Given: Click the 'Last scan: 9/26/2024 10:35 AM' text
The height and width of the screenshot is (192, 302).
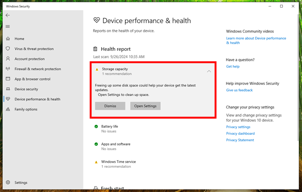Looking at the screenshot, I should point(119,57).
